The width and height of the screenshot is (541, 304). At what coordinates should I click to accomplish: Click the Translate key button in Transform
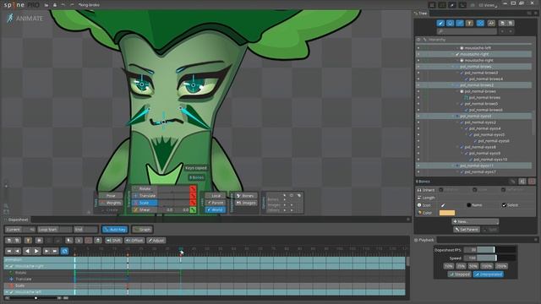tap(193, 195)
